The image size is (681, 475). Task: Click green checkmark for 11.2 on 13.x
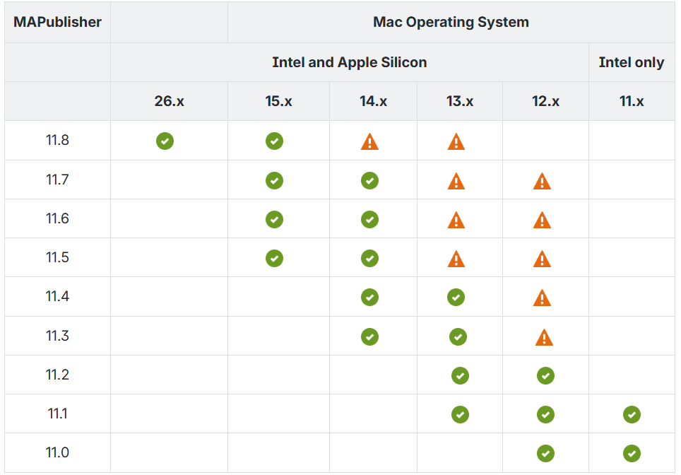click(460, 376)
